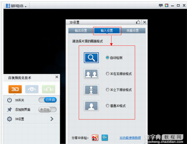Screen dimensions: 187x144
Task: Click the magnifier auto-detect thumbnail
Action: (x=91, y=58)
